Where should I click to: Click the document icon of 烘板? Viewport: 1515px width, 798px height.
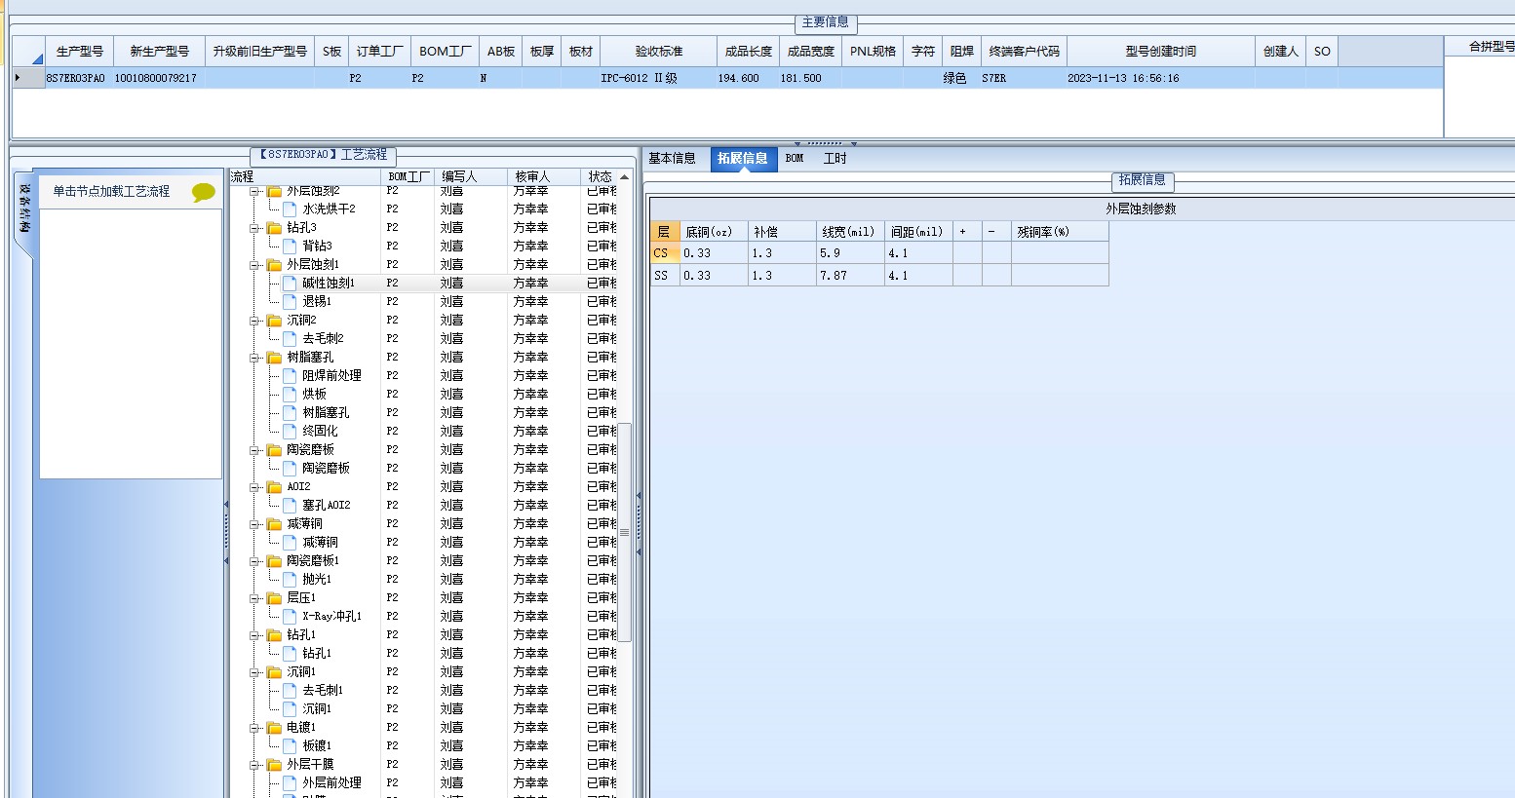click(x=290, y=394)
